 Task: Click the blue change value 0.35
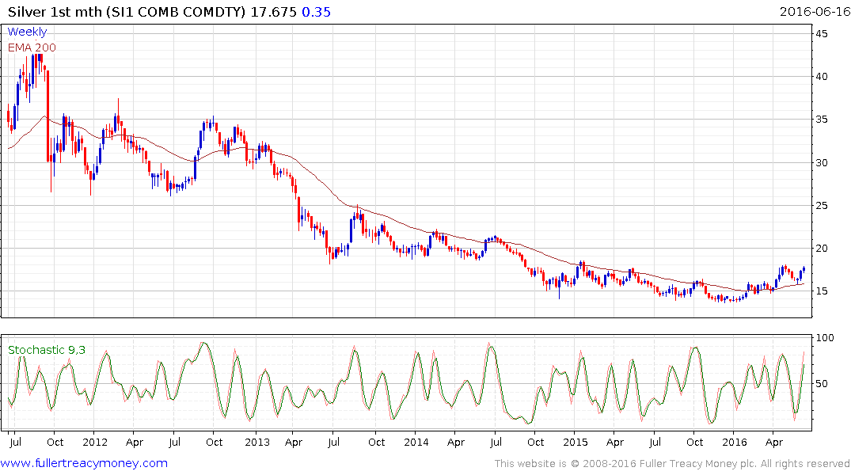pos(317,12)
